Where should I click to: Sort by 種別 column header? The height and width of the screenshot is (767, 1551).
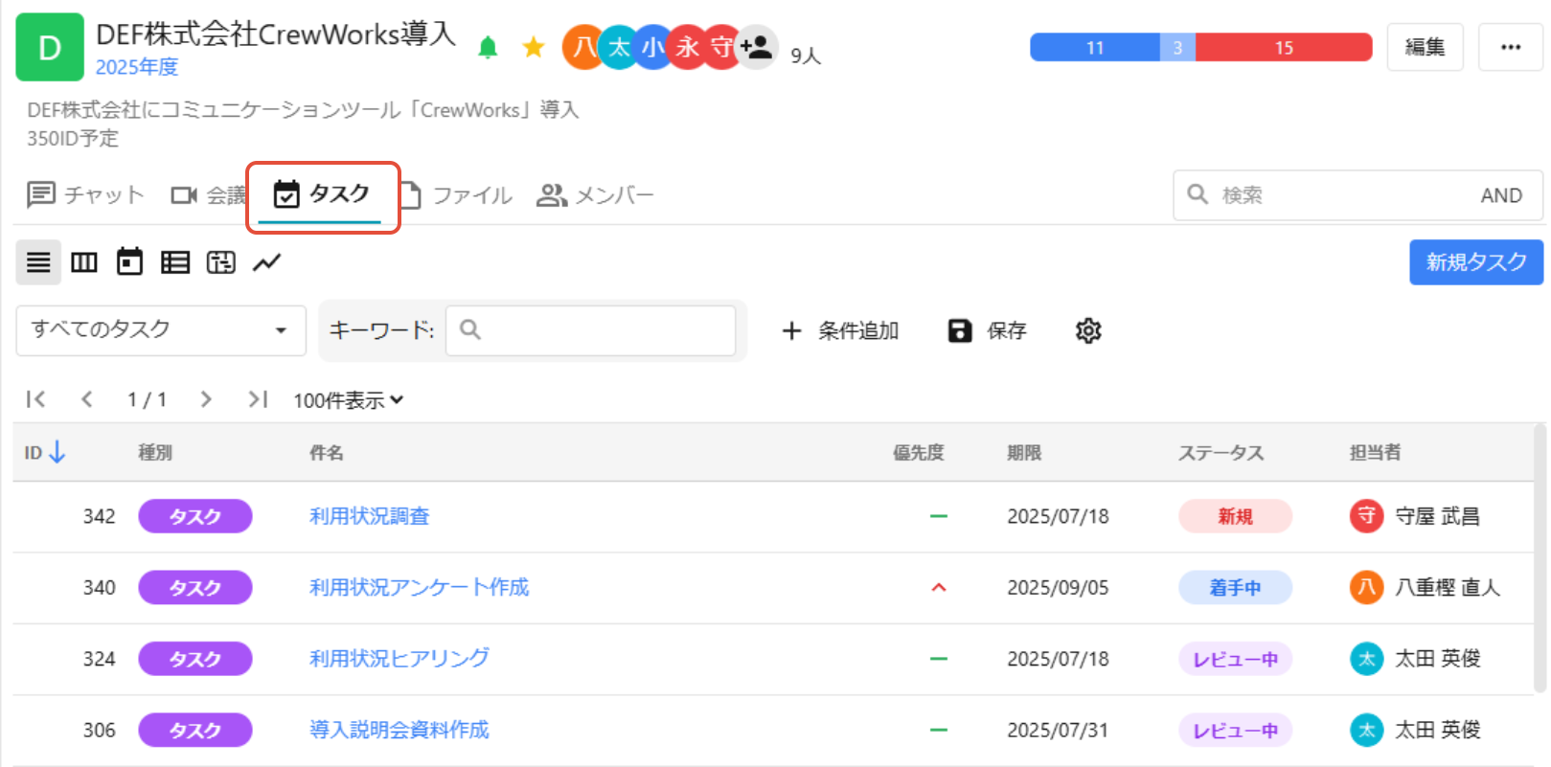point(155,453)
